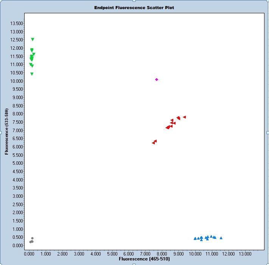Click the top center resize handle
This screenshot has height=265, width=269.
[134, 1]
